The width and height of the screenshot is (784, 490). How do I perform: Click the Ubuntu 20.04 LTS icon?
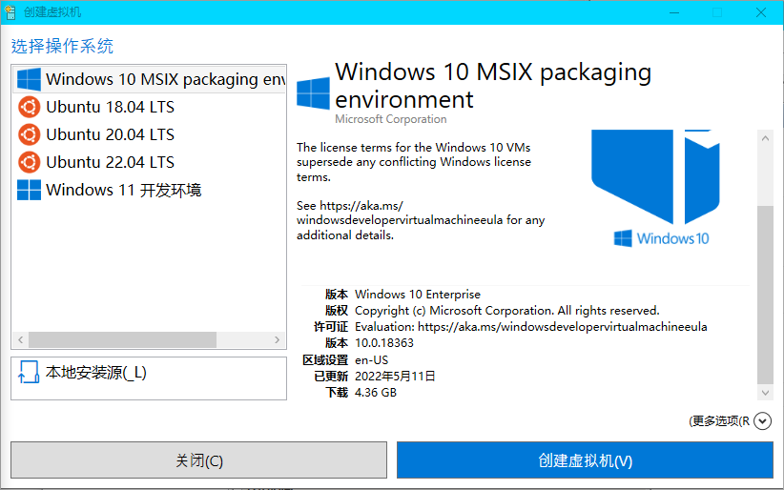tap(29, 134)
